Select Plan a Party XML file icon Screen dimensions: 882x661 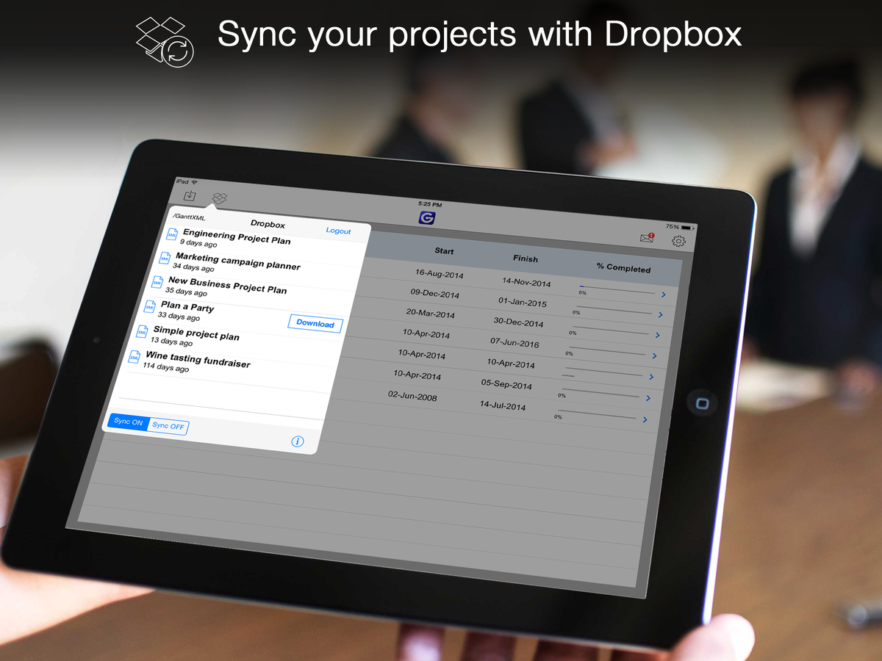[150, 306]
